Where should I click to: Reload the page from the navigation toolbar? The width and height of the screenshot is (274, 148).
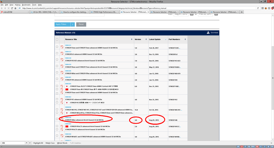click(12, 8)
